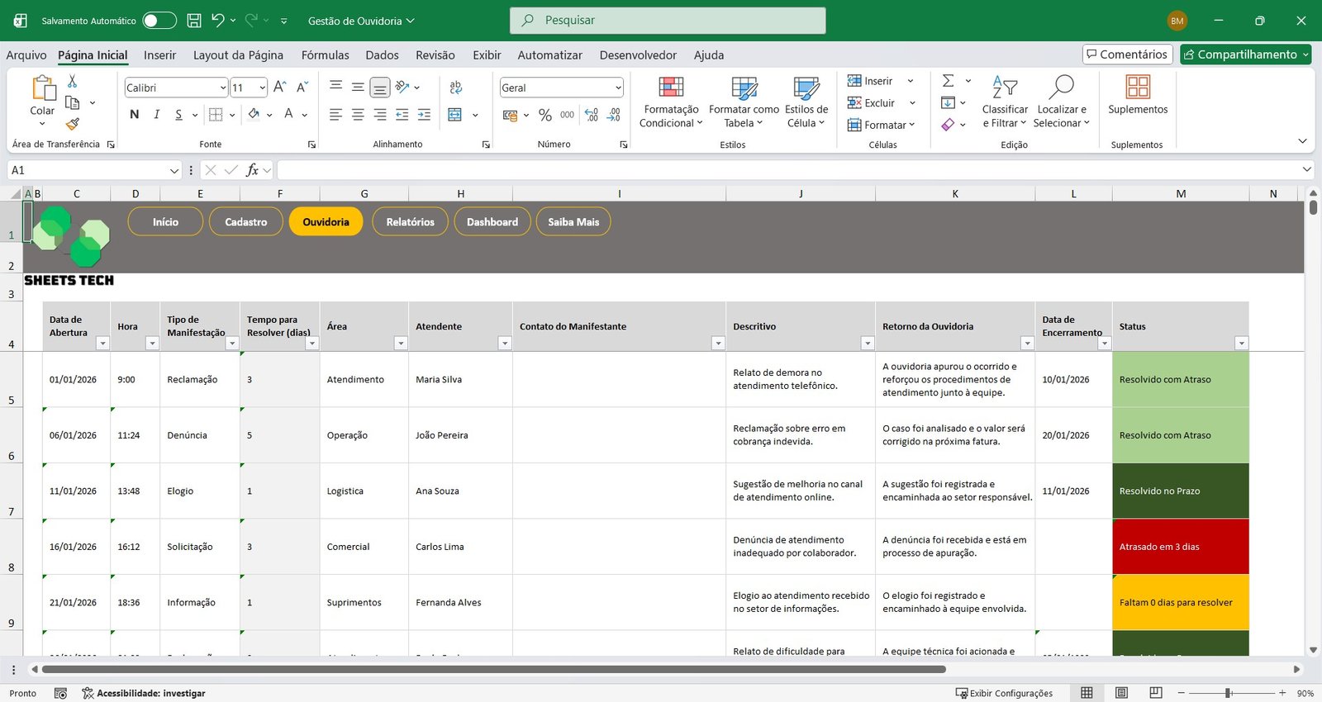Apply bold formatting with N button

(135, 115)
